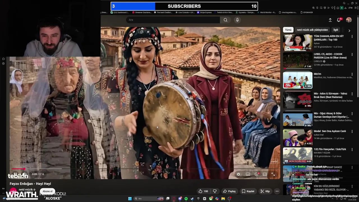Open options menu for Model Sen Ona video

click(x=352, y=131)
